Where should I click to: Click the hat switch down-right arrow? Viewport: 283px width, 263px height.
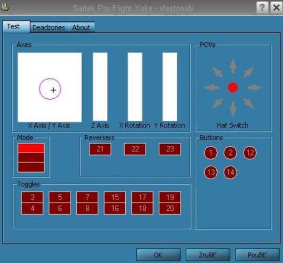pyautogui.click(x=248, y=103)
